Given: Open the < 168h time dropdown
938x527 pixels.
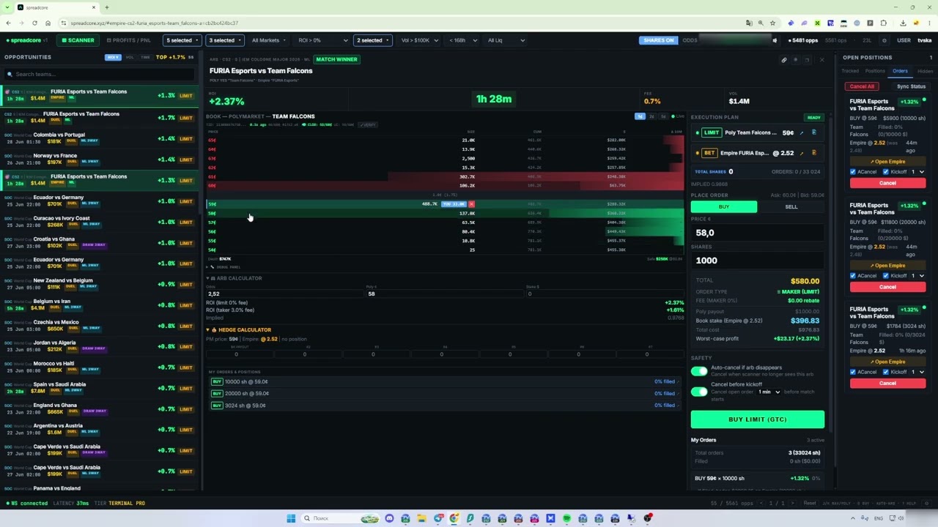Looking at the screenshot, I should coord(462,40).
